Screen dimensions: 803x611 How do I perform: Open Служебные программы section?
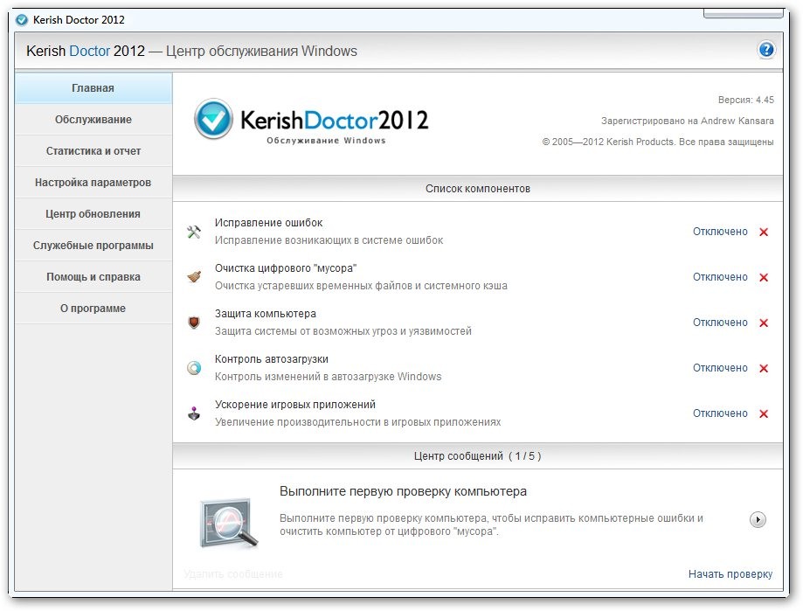[x=93, y=246]
